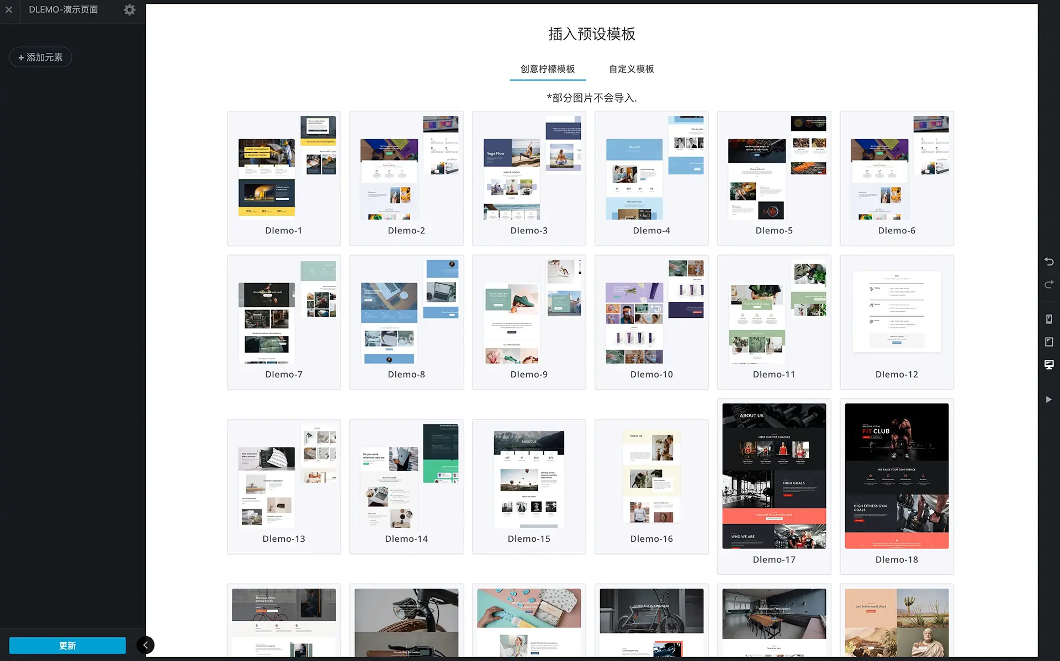Switch to the 自定义模板 tab

pyautogui.click(x=630, y=69)
